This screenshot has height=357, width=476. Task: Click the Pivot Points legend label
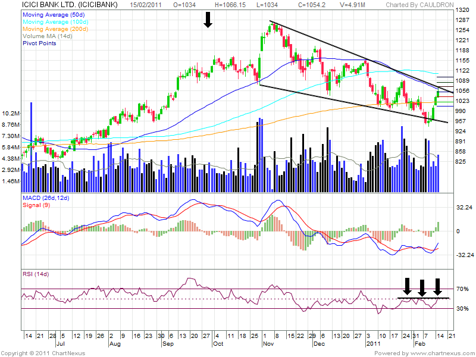[x=39, y=43]
